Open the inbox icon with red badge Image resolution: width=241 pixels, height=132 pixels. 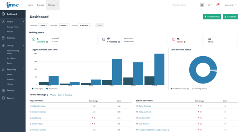click(218, 5)
